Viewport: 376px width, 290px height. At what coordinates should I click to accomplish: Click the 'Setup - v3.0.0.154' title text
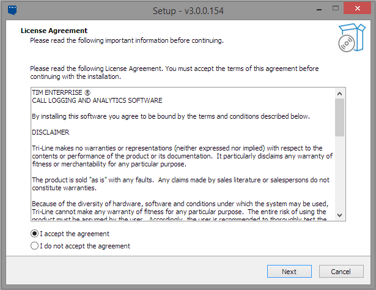[188, 10]
